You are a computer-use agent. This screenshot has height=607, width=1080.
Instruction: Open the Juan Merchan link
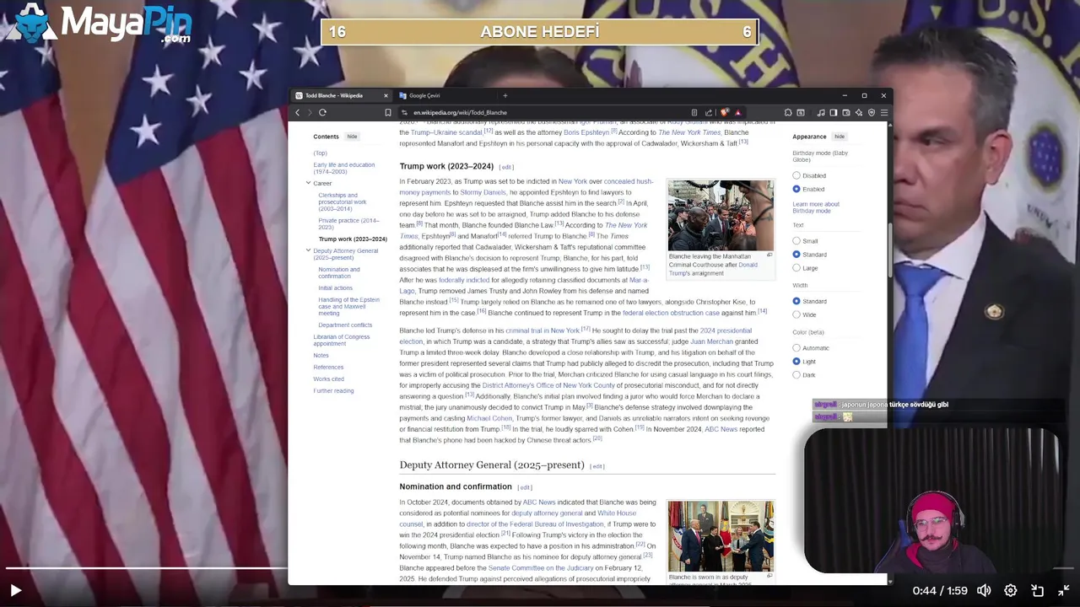[711, 341]
